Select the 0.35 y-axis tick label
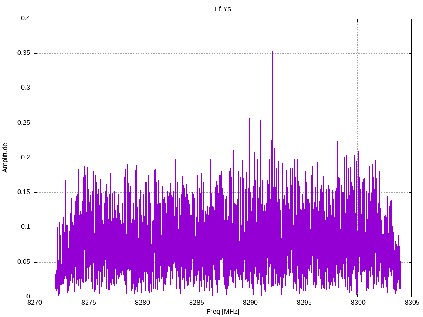This screenshot has width=423, height=317. tap(24, 53)
